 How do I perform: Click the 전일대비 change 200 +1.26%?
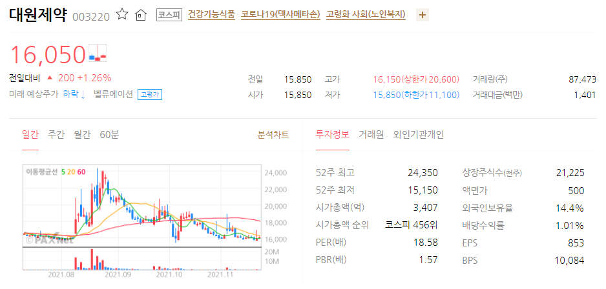click(x=85, y=78)
